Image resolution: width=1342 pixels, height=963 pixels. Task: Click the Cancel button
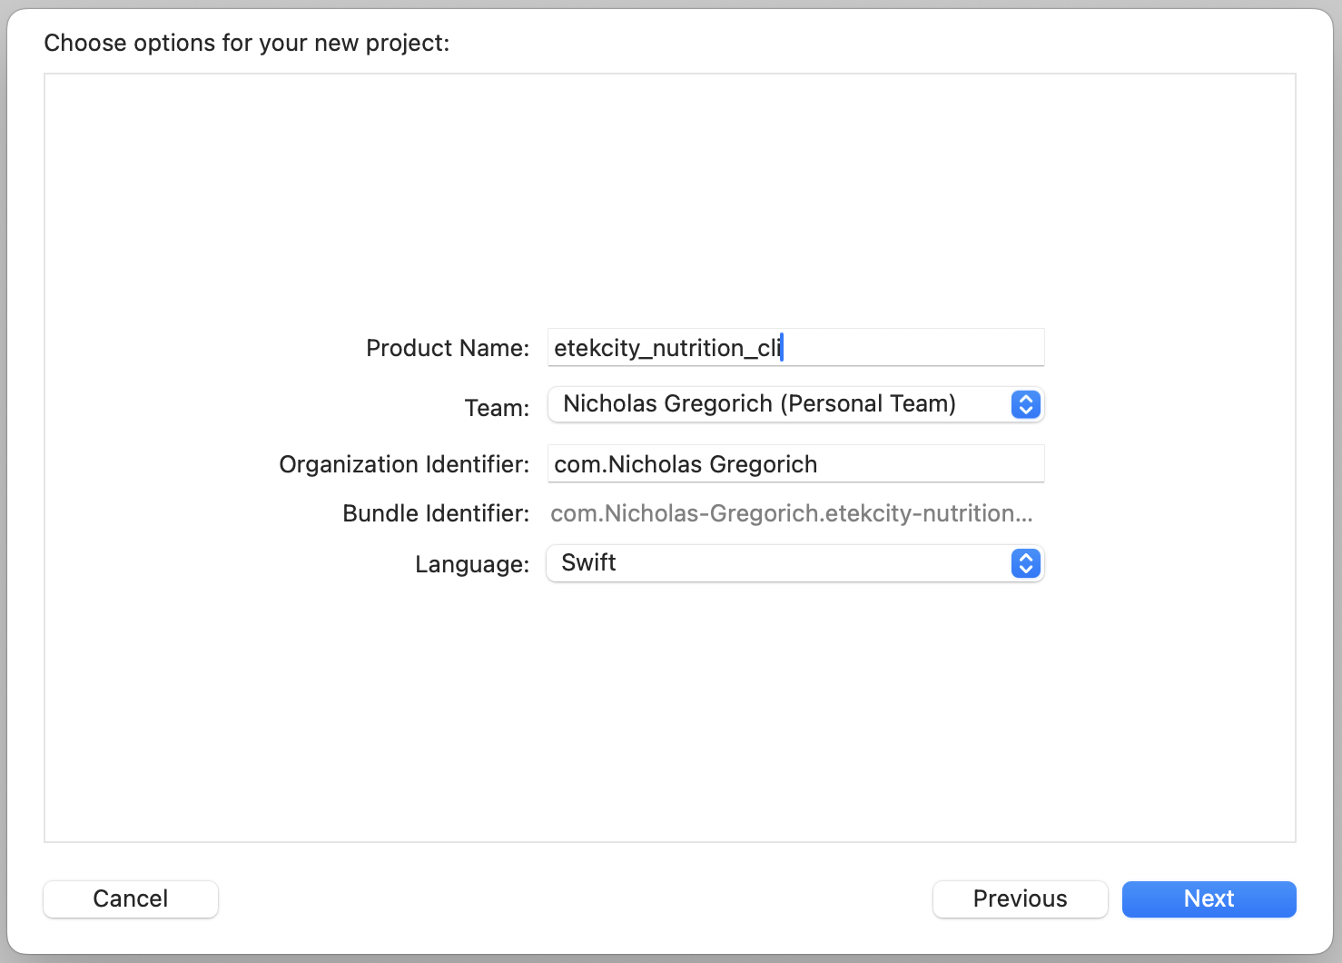click(x=131, y=898)
